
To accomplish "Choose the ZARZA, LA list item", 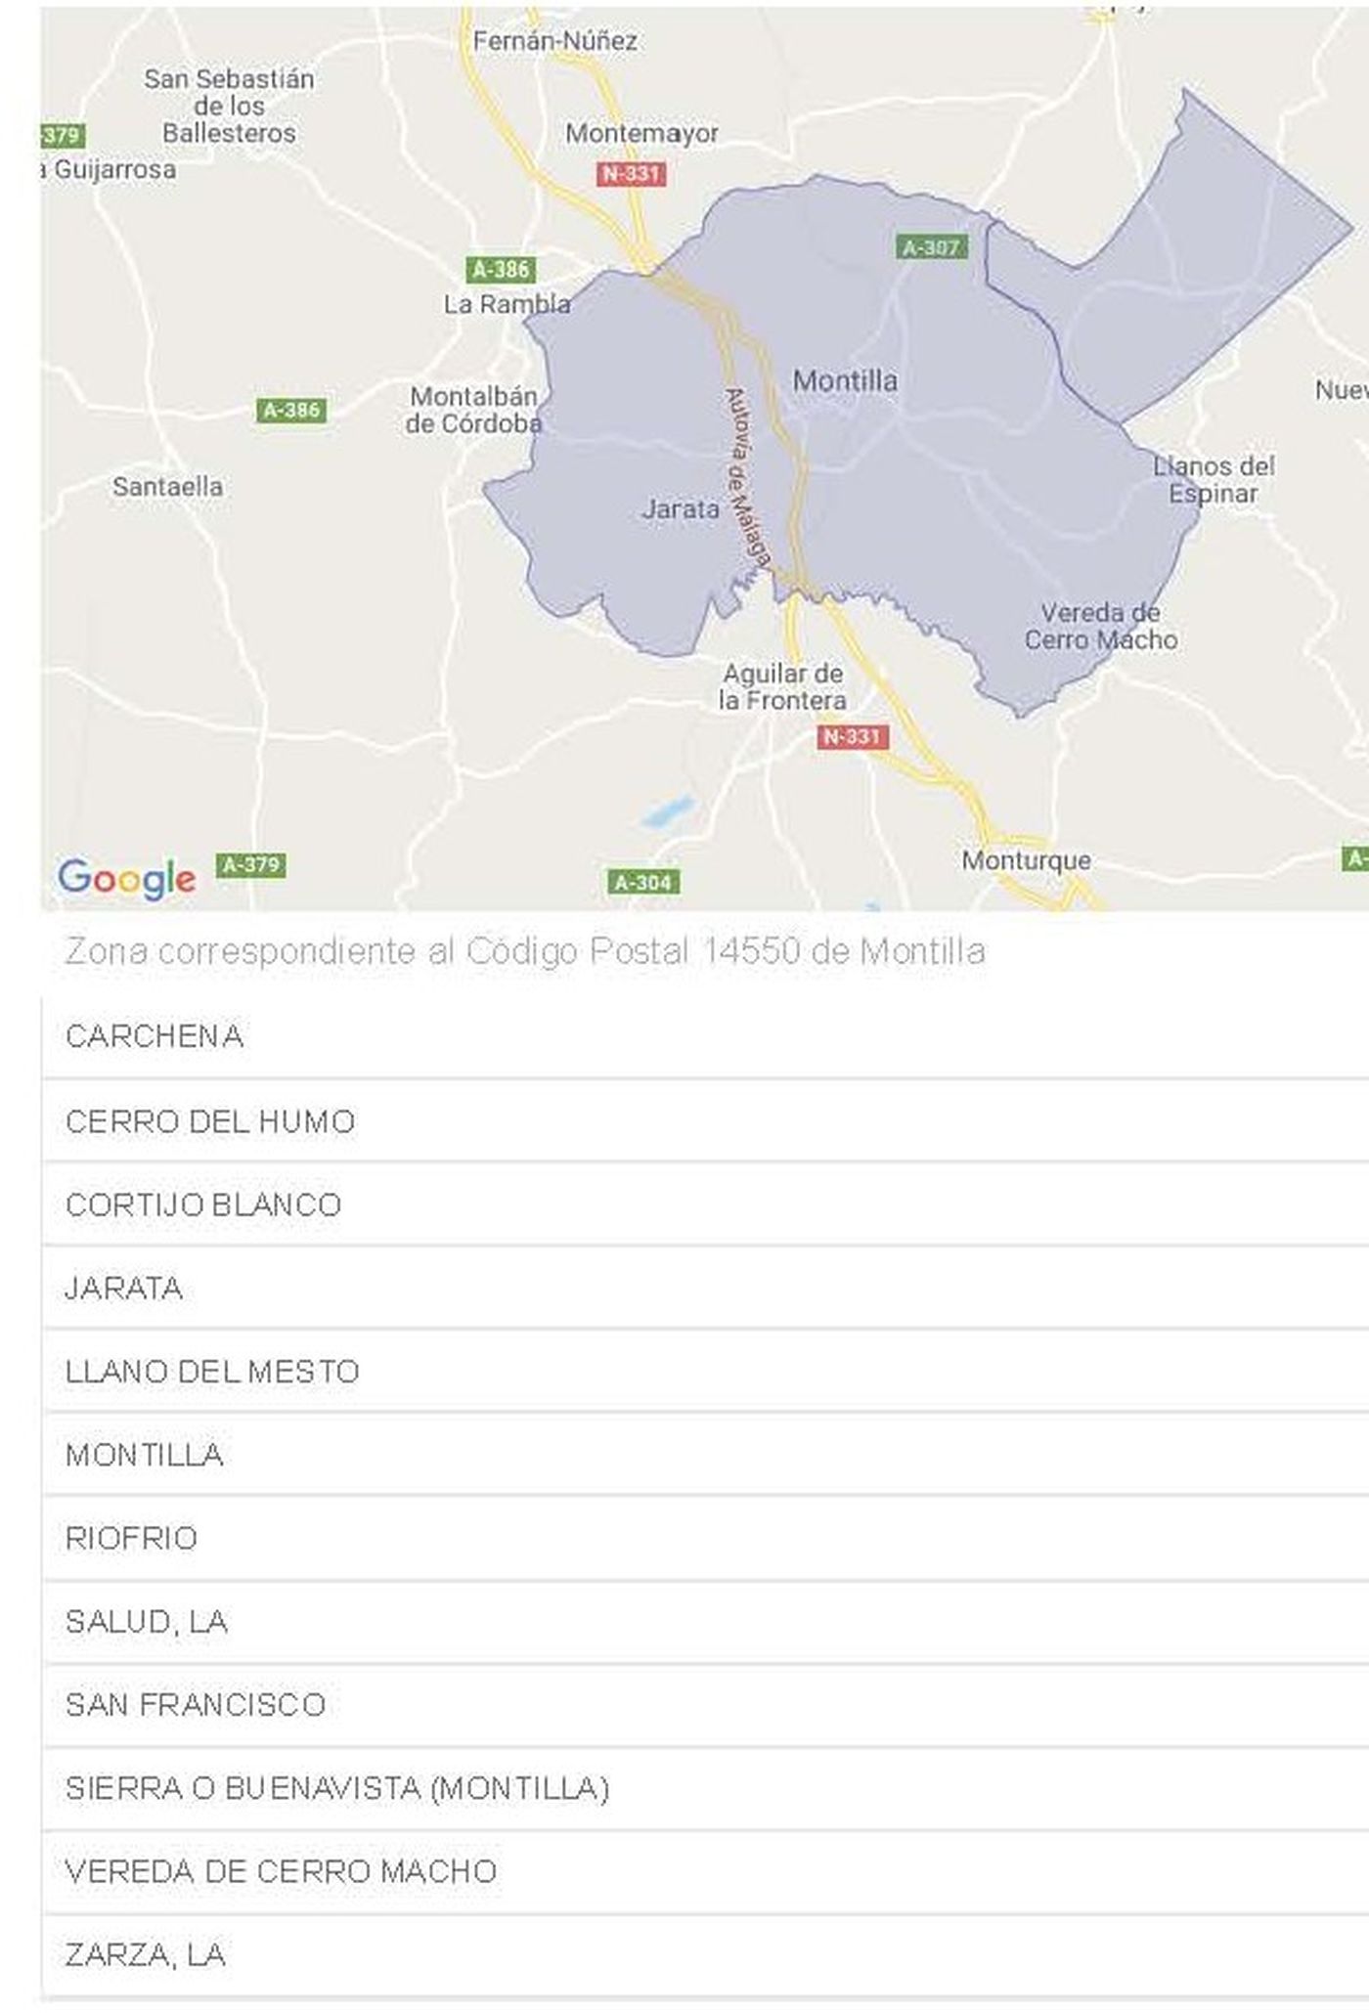I will (x=705, y=1955).
